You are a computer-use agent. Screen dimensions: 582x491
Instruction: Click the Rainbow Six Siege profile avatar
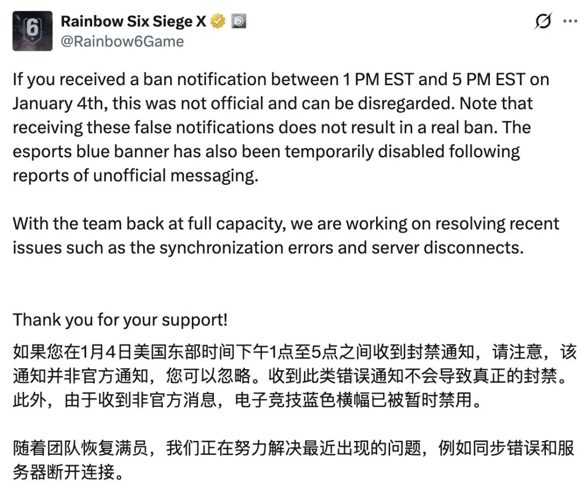(32, 31)
